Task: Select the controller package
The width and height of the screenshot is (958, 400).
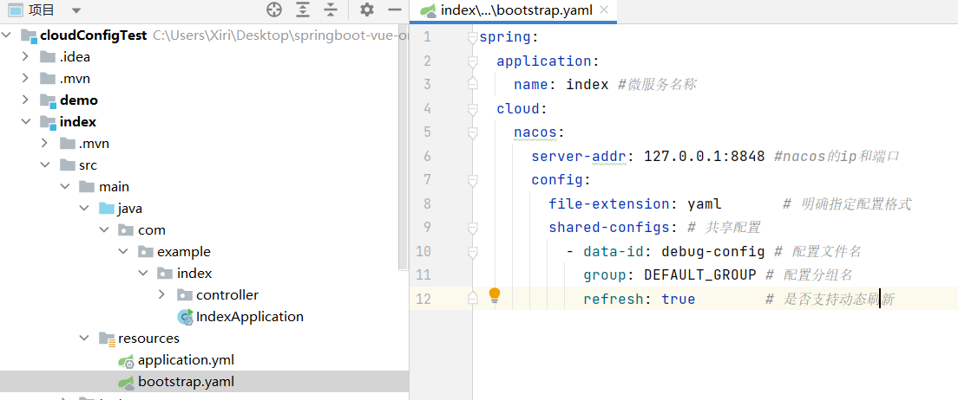Action: point(227,295)
